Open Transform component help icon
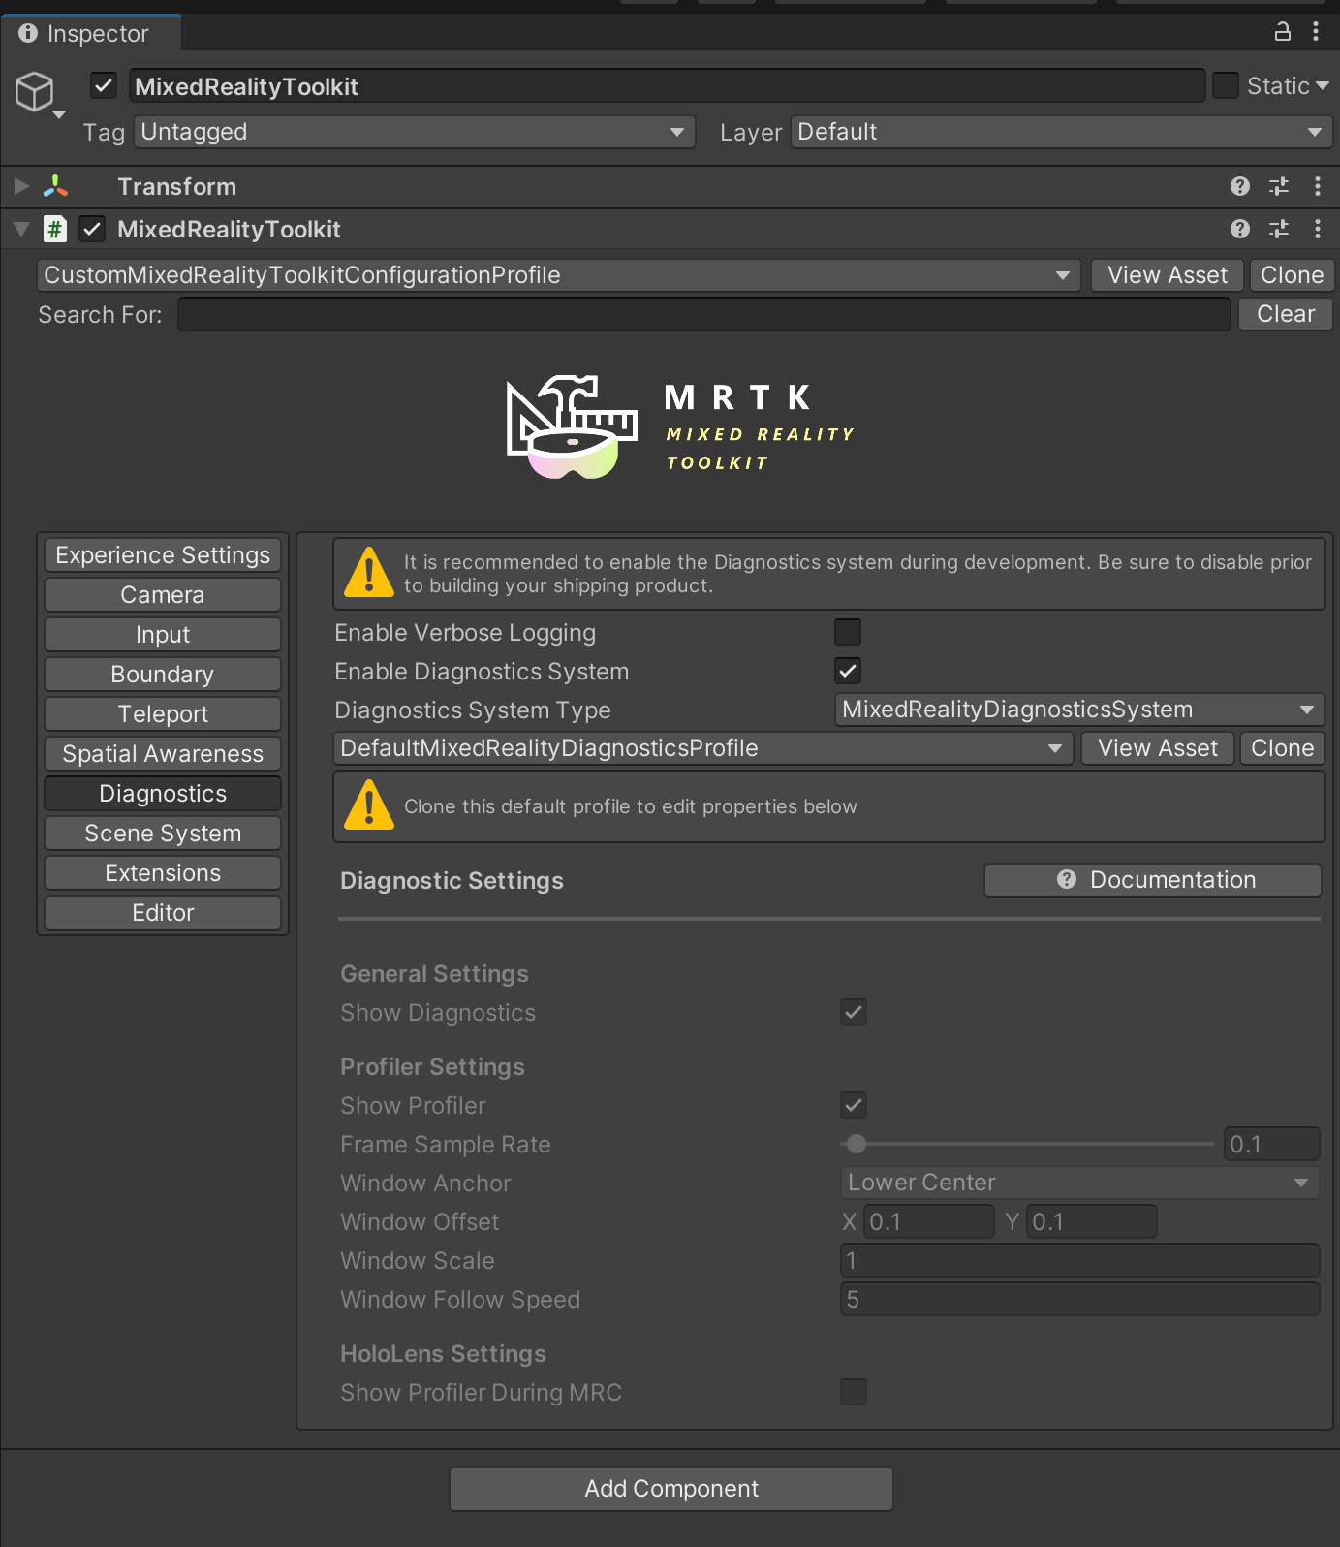1340x1547 pixels. [x=1240, y=186]
